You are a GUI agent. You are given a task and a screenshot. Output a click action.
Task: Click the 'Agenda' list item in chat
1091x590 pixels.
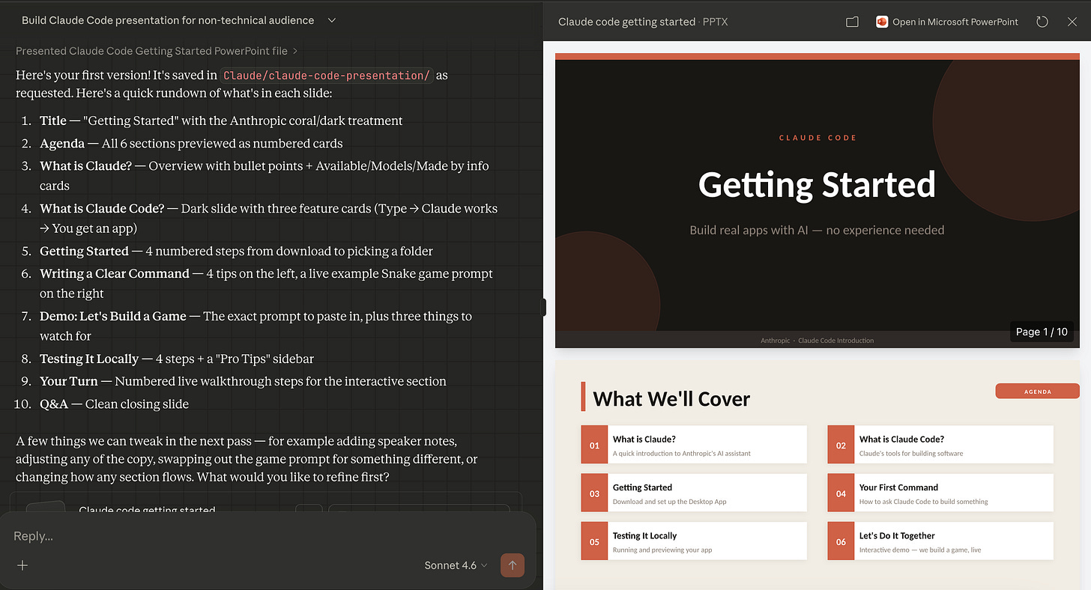tap(191, 143)
